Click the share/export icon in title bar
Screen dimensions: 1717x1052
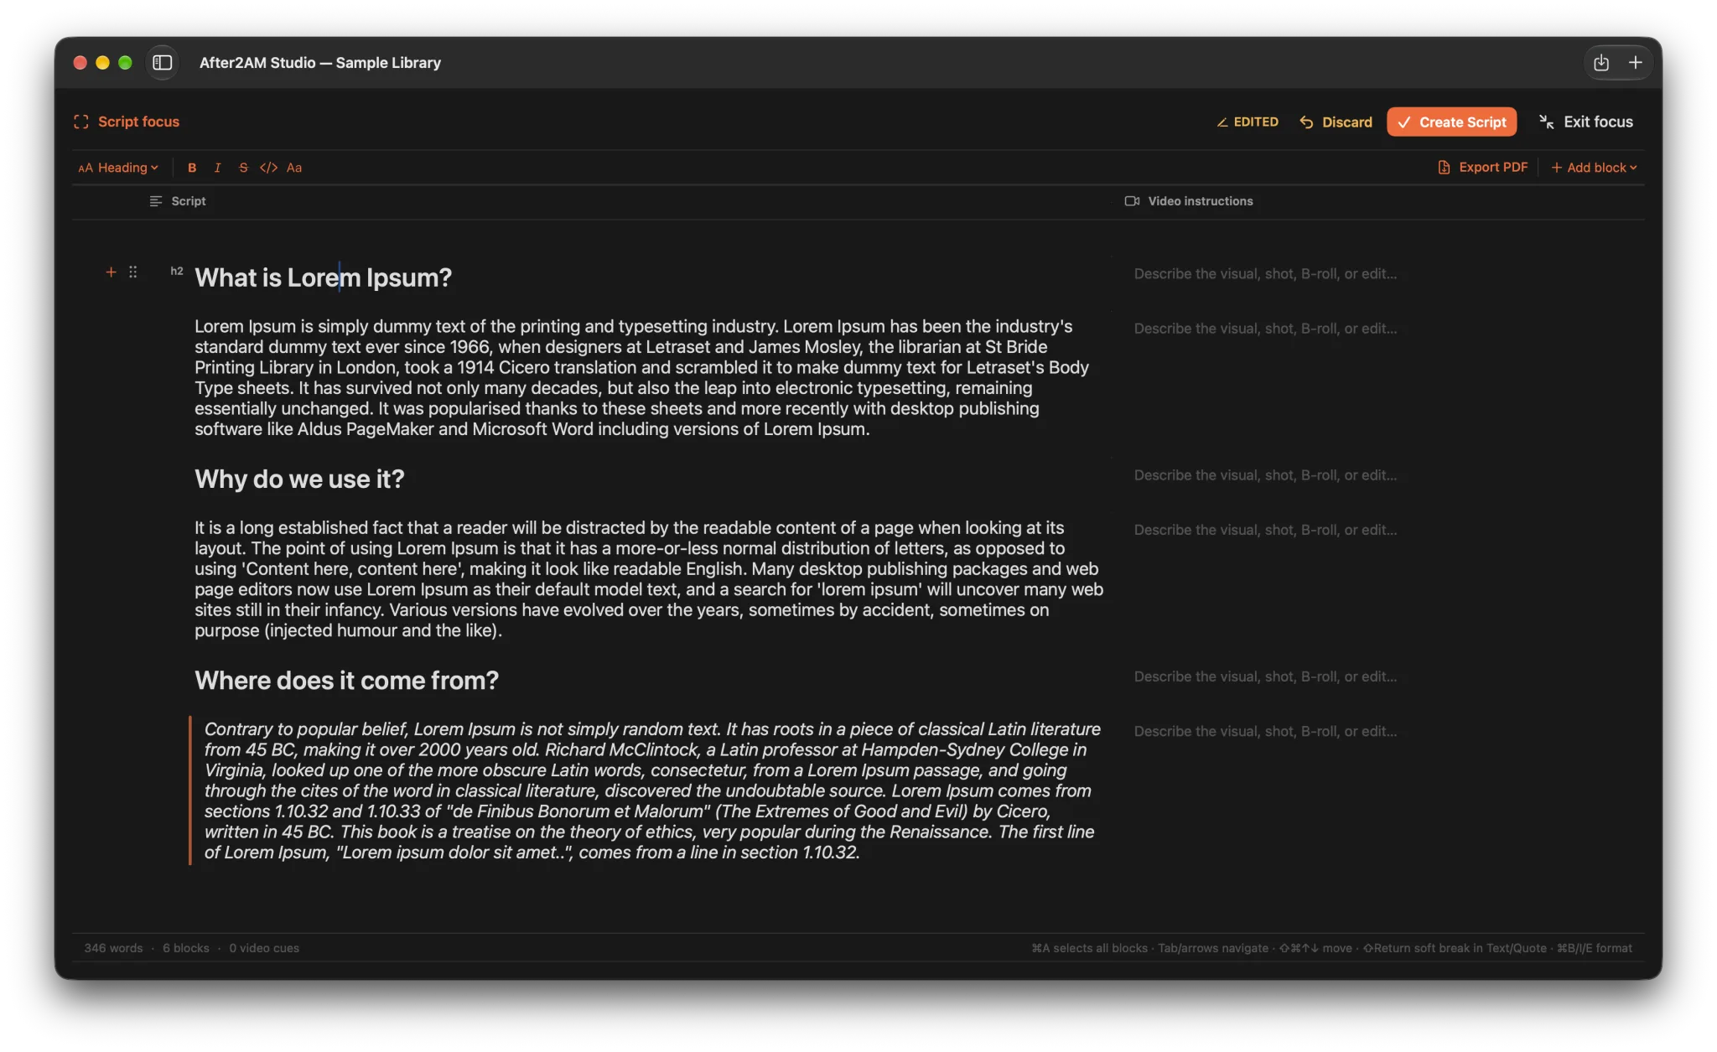click(x=1601, y=63)
